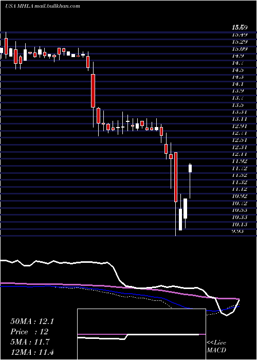Click the 11.32 price axis label
Image resolution: width=257 pixels, height=360 pixels.
coord(240,182)
